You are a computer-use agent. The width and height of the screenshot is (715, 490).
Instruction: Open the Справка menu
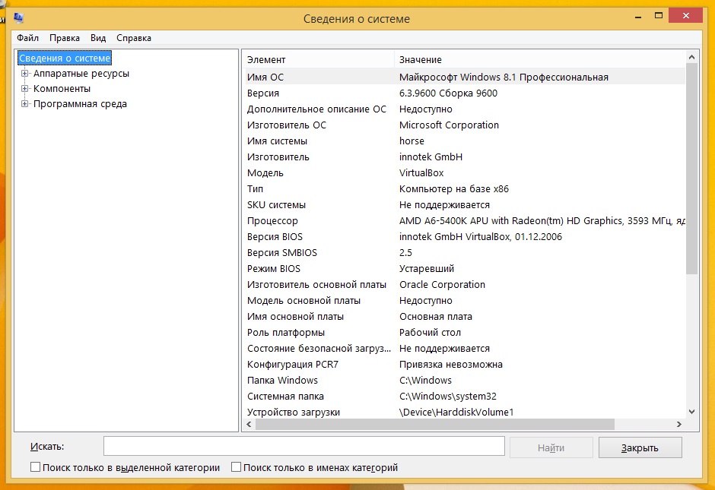click(x=134, y=38)
